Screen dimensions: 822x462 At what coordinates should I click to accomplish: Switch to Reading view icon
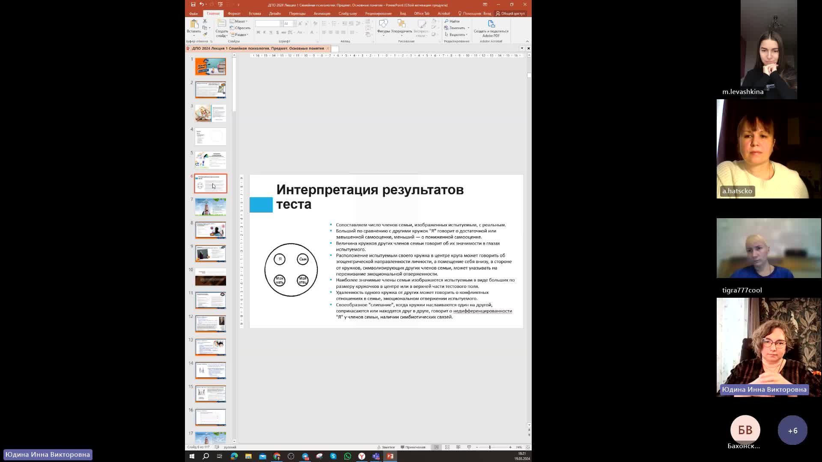[x=458, y=447]
